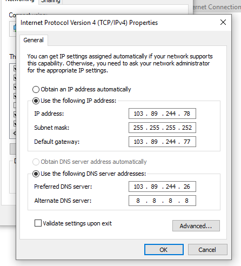Click the Alternate DNS server field
This screenshot has height=266, width=241.
162,201
